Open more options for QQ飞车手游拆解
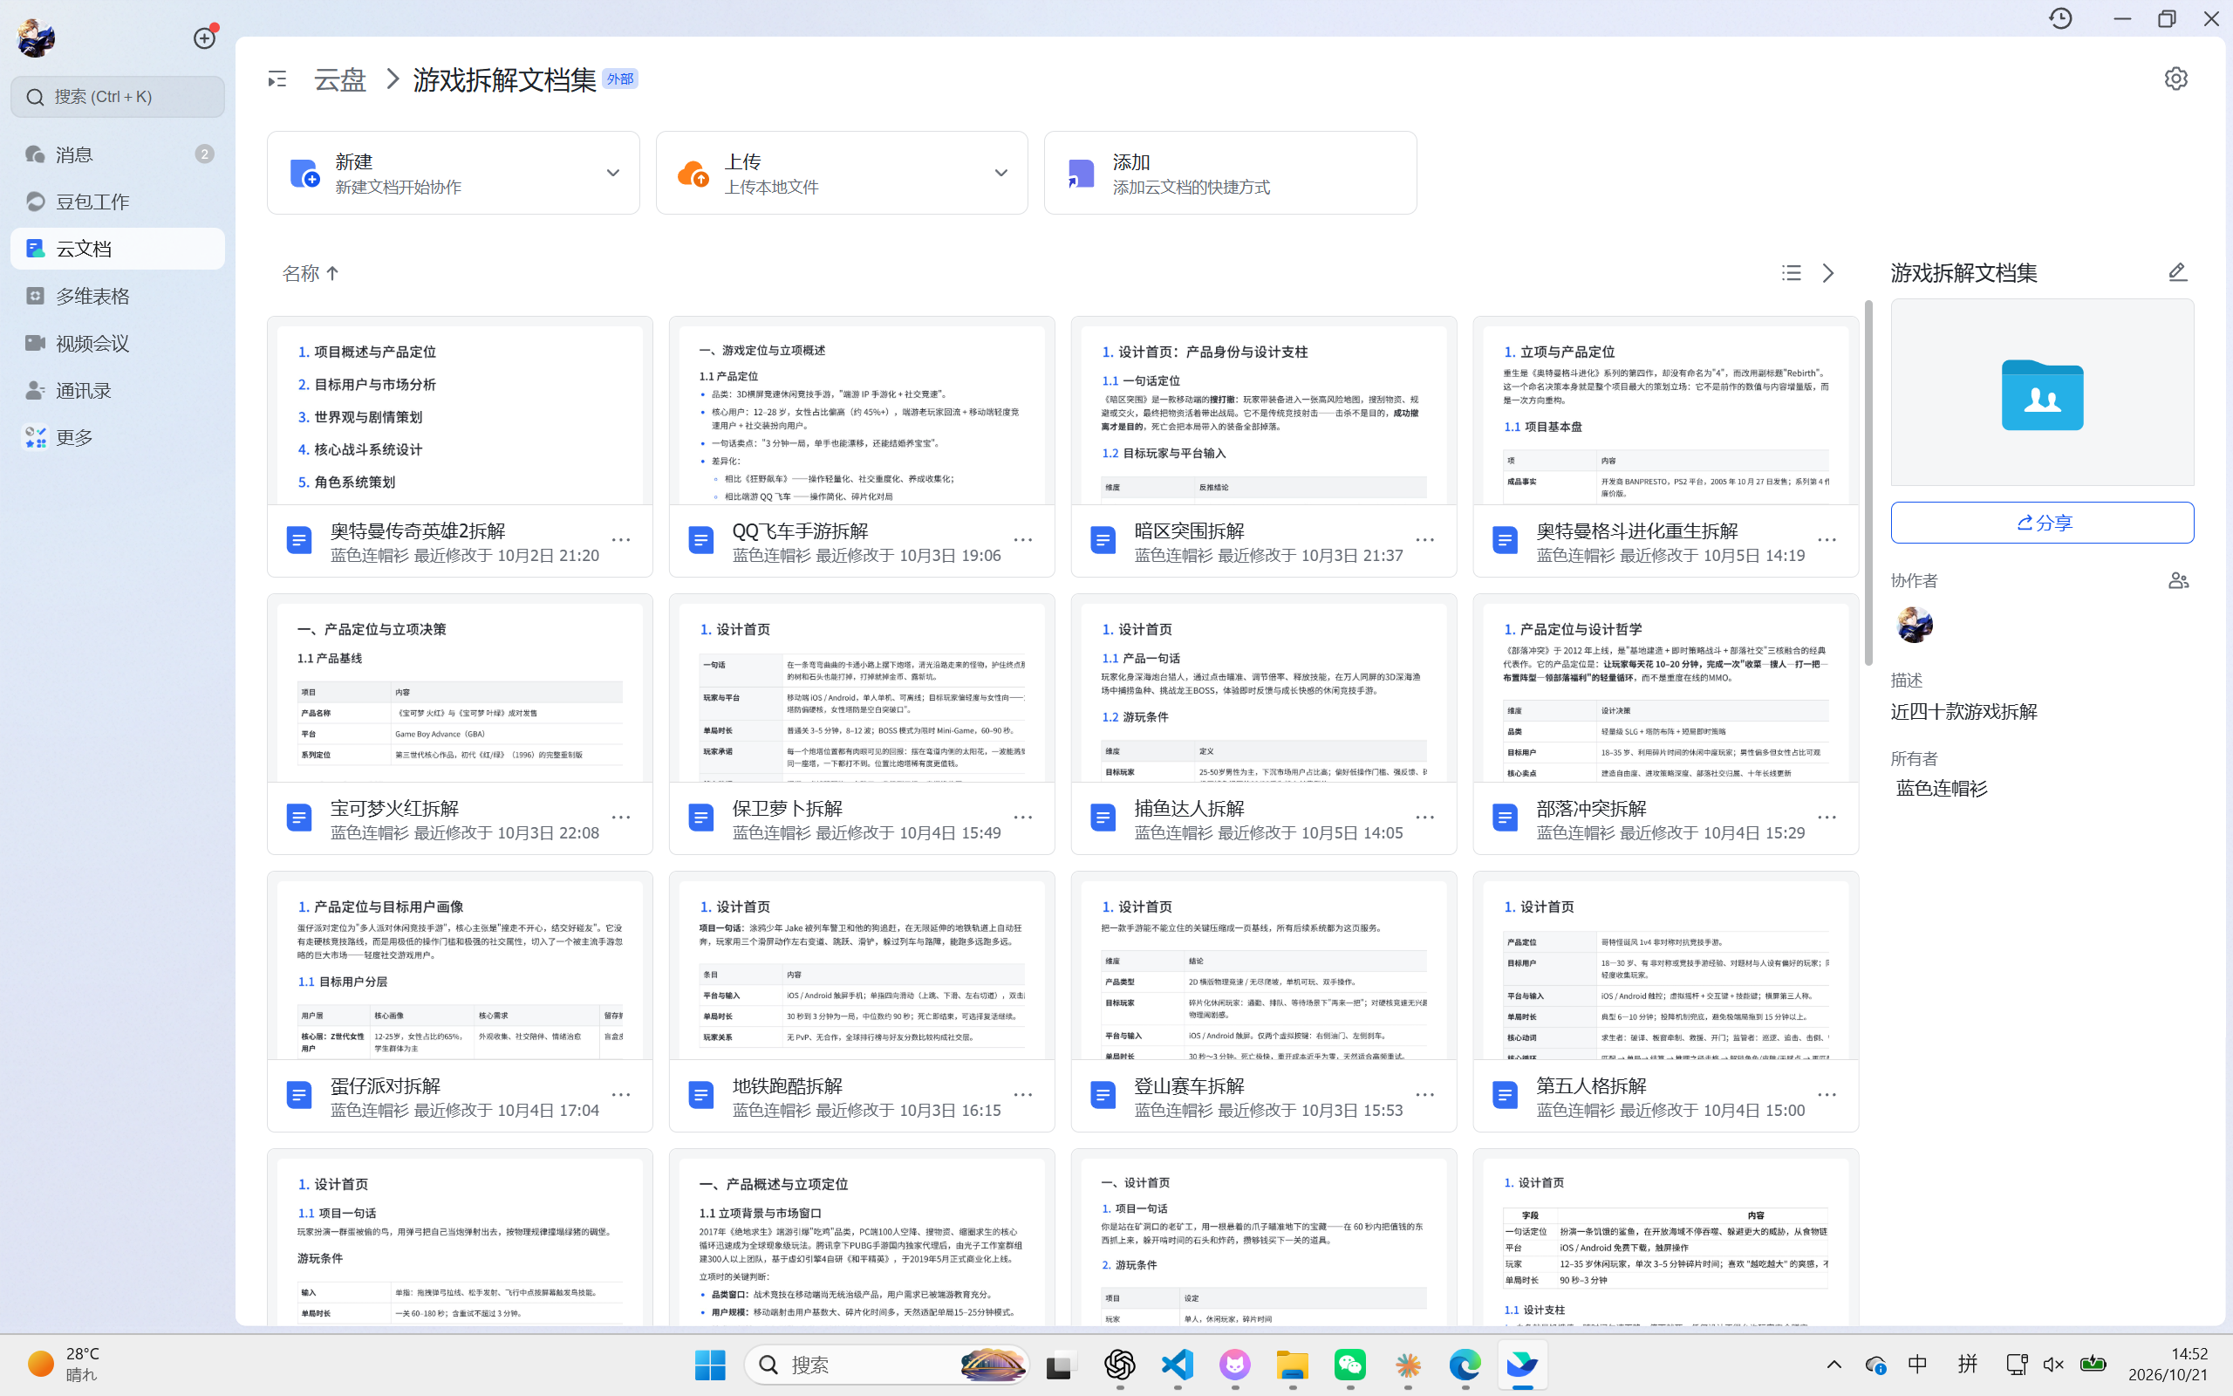Screen dimensions: 2233x1396 coord(1022,540)
